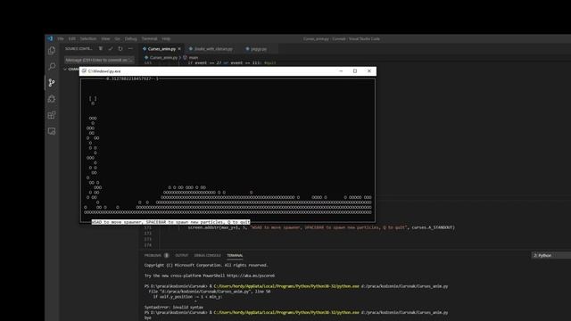
Task: Click the spawner brackets in console window
Action: tap(93, 98)
